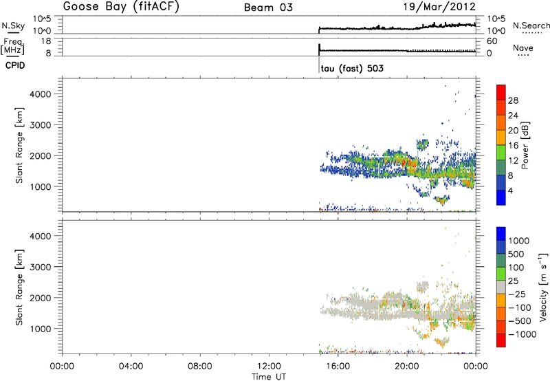Click the gray segment of Velocity colorbar
Viewport: 550px width, 381px height.
[x=501, y=287]
